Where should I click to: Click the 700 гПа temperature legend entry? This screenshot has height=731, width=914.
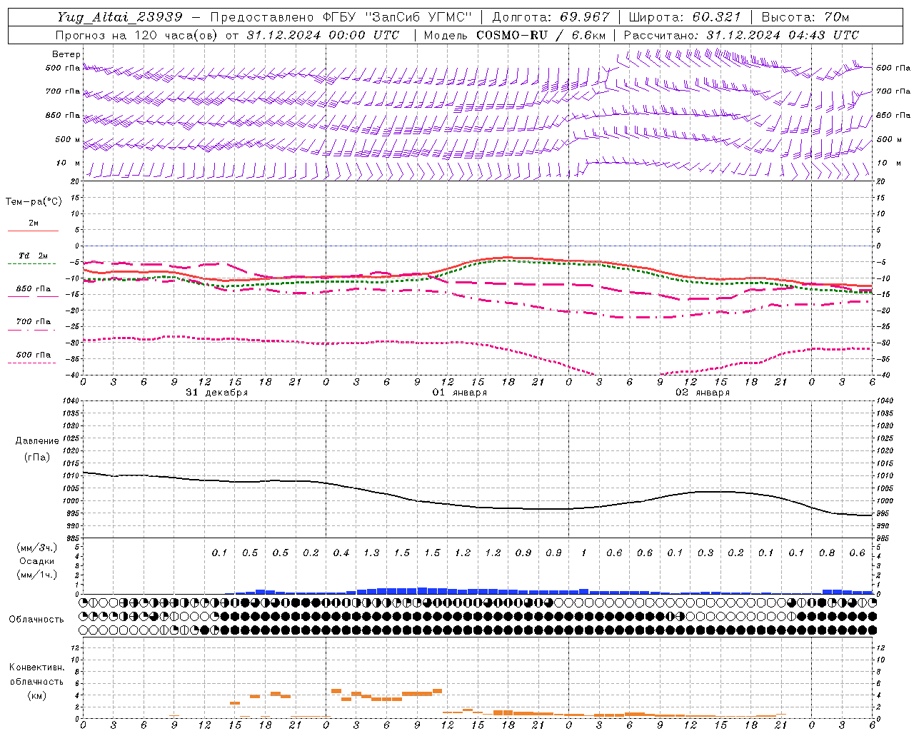coord(34,322)
